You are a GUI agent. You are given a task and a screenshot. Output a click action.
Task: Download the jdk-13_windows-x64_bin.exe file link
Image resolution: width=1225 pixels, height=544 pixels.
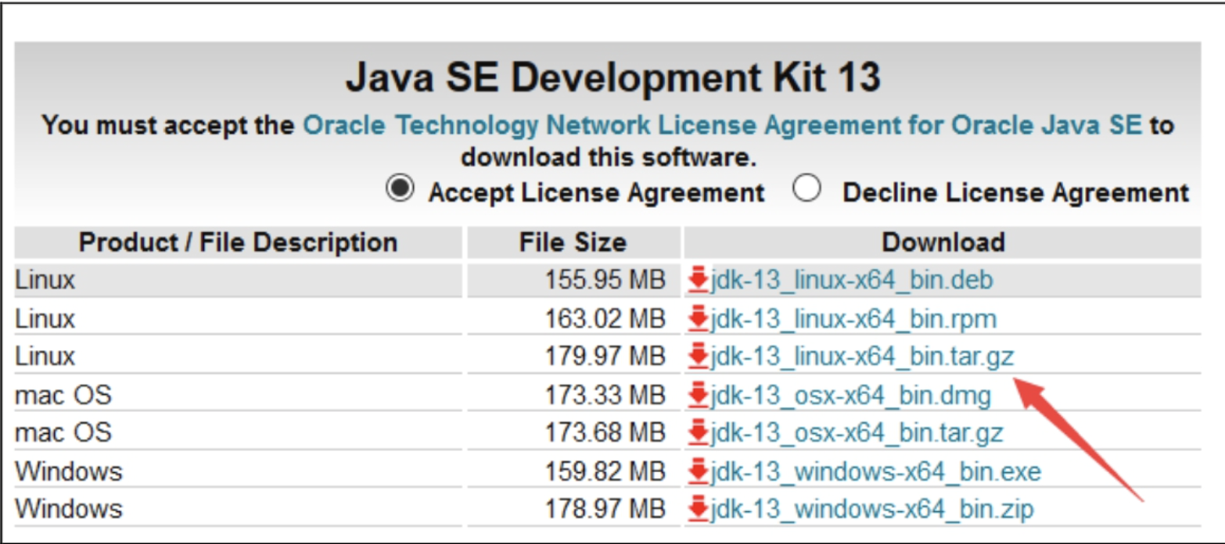pos(876,471)
